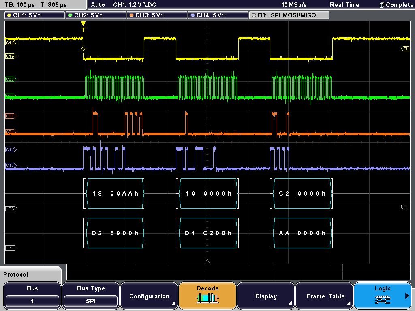Toggle CH1 channel on or off

tap(34, 15)
